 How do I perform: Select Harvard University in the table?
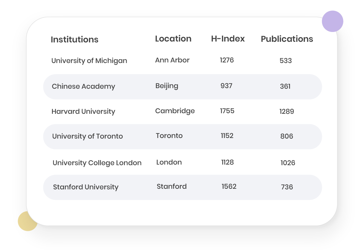pos(83,112)
